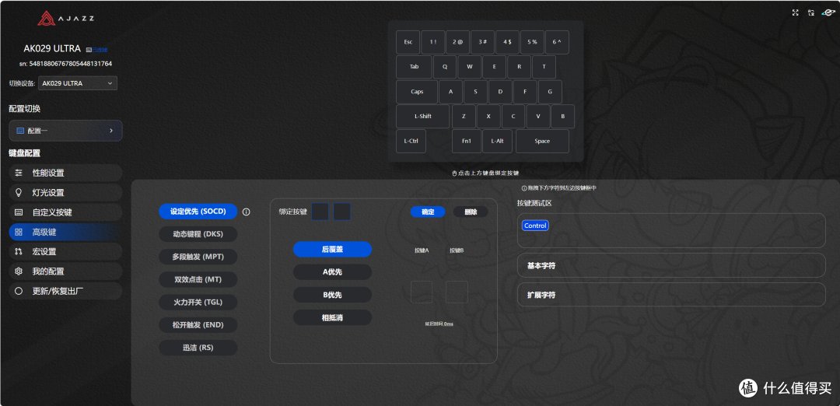Select 双效点击 (MT) tab
The width and height of the screenshot is (840, 406).
(198, 279)
